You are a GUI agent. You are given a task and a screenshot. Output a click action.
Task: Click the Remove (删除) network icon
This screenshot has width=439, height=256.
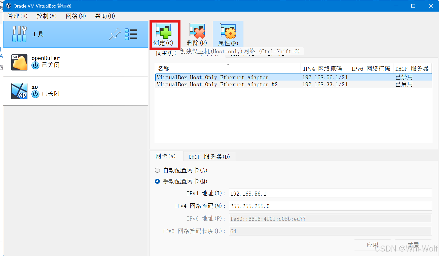click(x=197, y=31)
